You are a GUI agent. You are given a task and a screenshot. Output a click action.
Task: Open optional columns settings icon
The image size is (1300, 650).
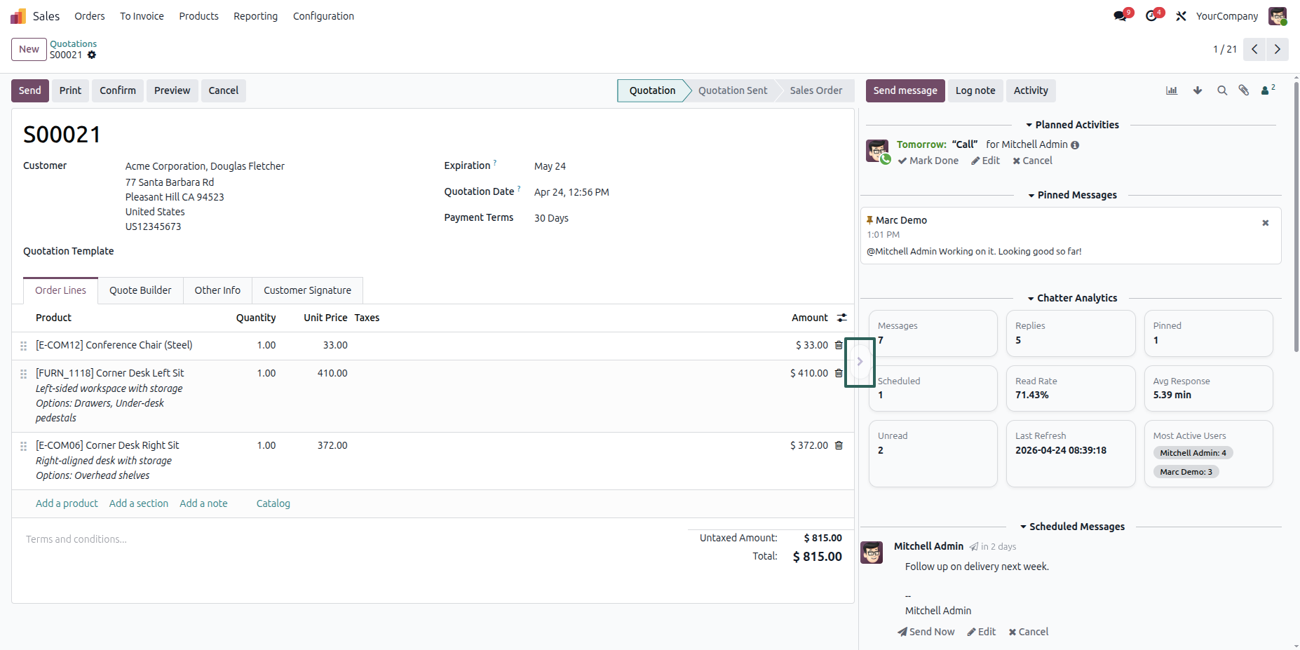tap(842, 318)
